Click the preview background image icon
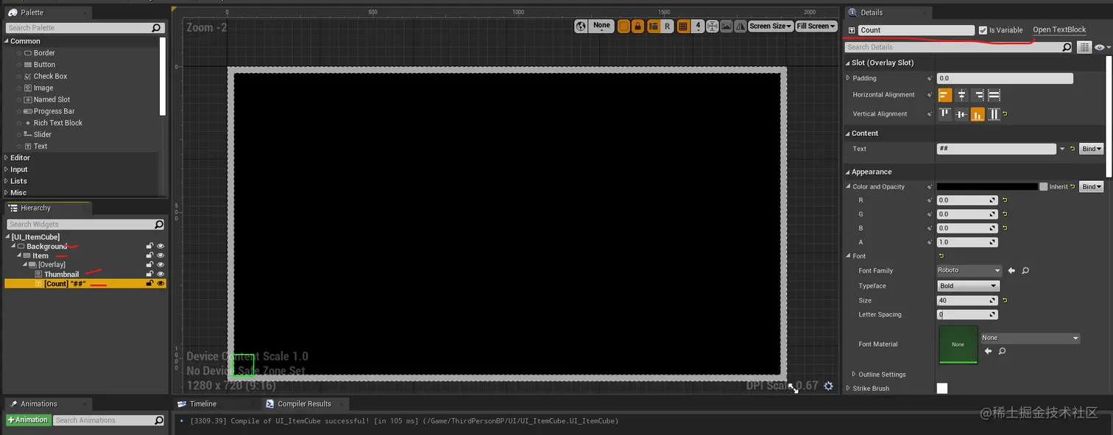 tap(727, 26)
